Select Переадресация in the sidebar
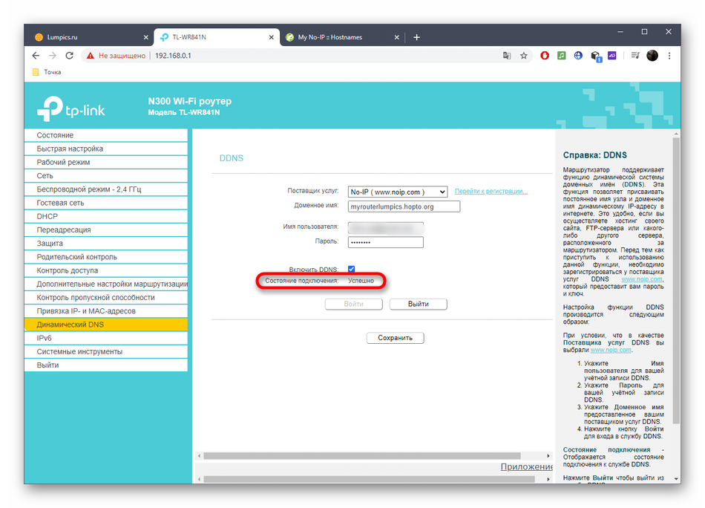The height and width of the screenshot is (508, 705). (64, 229)
